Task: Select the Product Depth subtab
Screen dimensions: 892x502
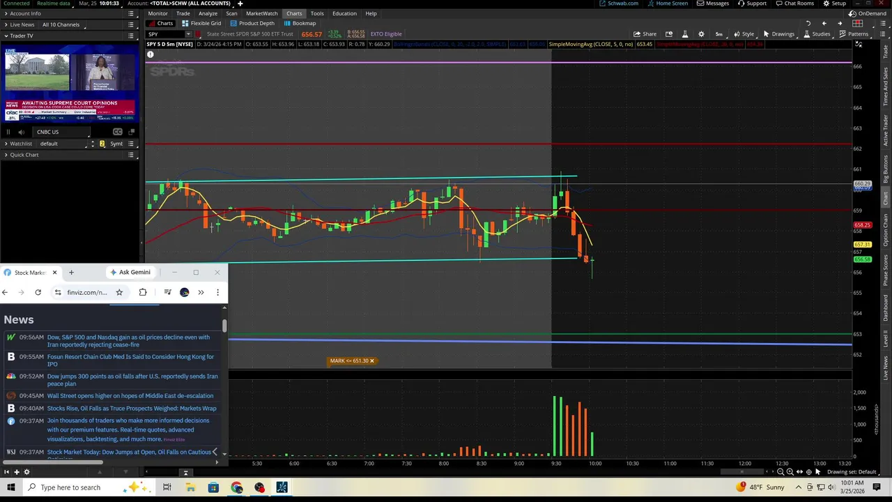Action: point(252,23)
